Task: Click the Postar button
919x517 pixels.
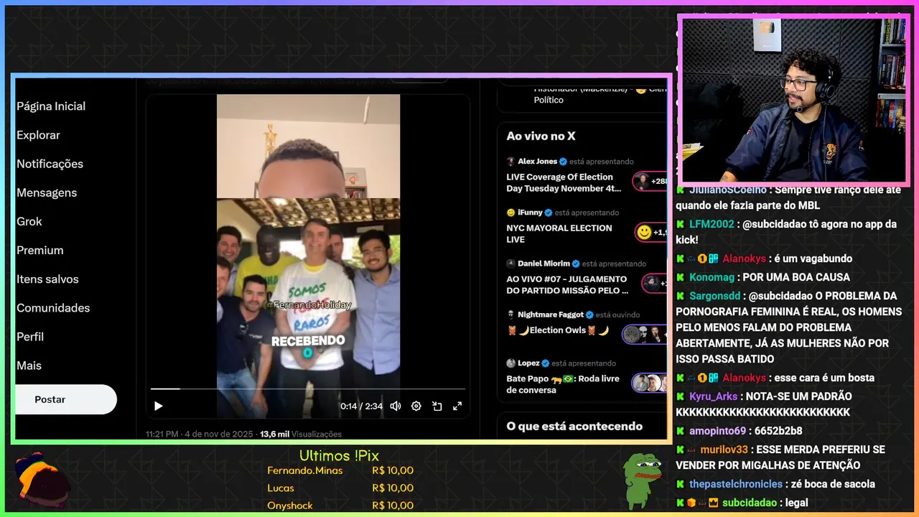Action: point(65,399)
